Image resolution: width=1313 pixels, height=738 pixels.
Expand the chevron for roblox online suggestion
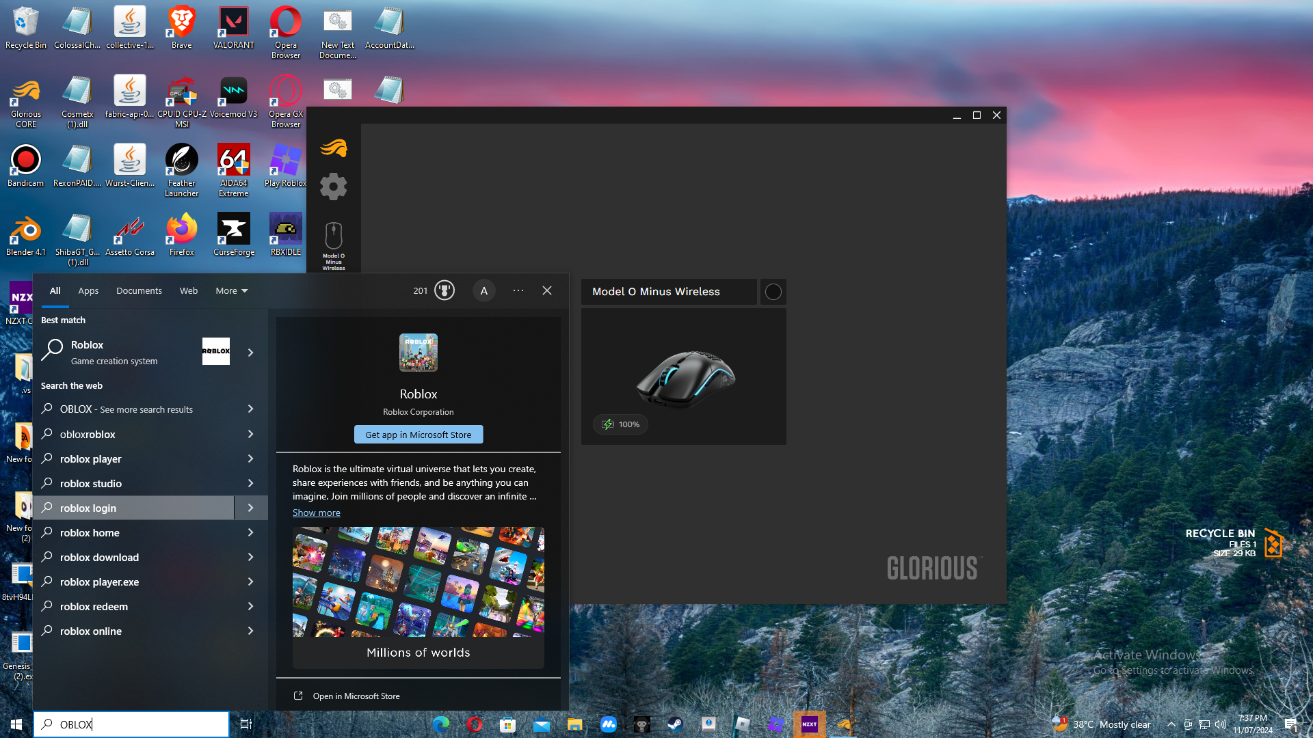coord(251,631)
